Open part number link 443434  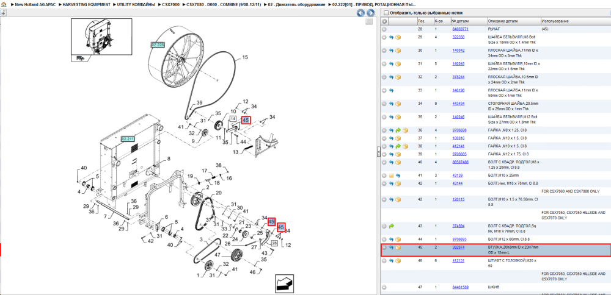(459, 104)
